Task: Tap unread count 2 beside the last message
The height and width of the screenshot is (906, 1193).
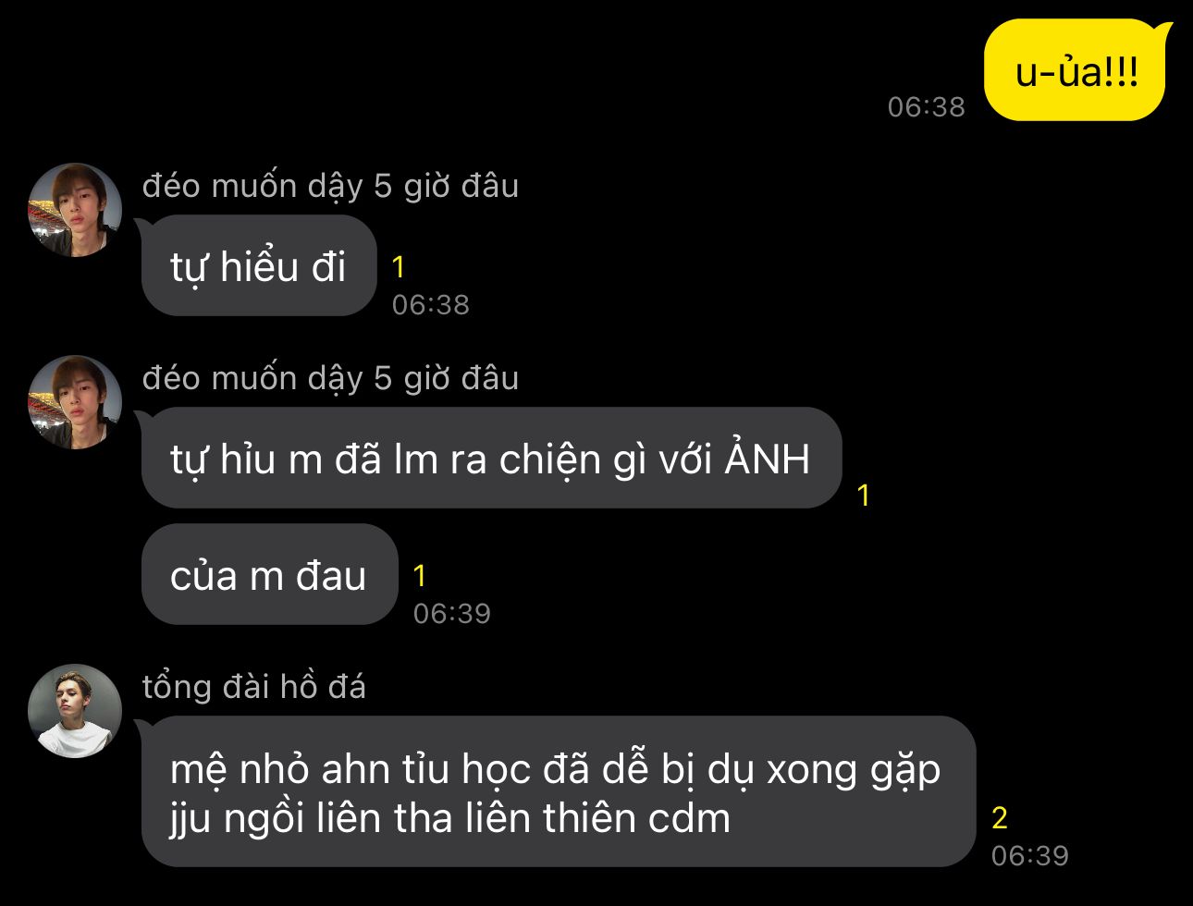Action: click(x=999, y=817)
